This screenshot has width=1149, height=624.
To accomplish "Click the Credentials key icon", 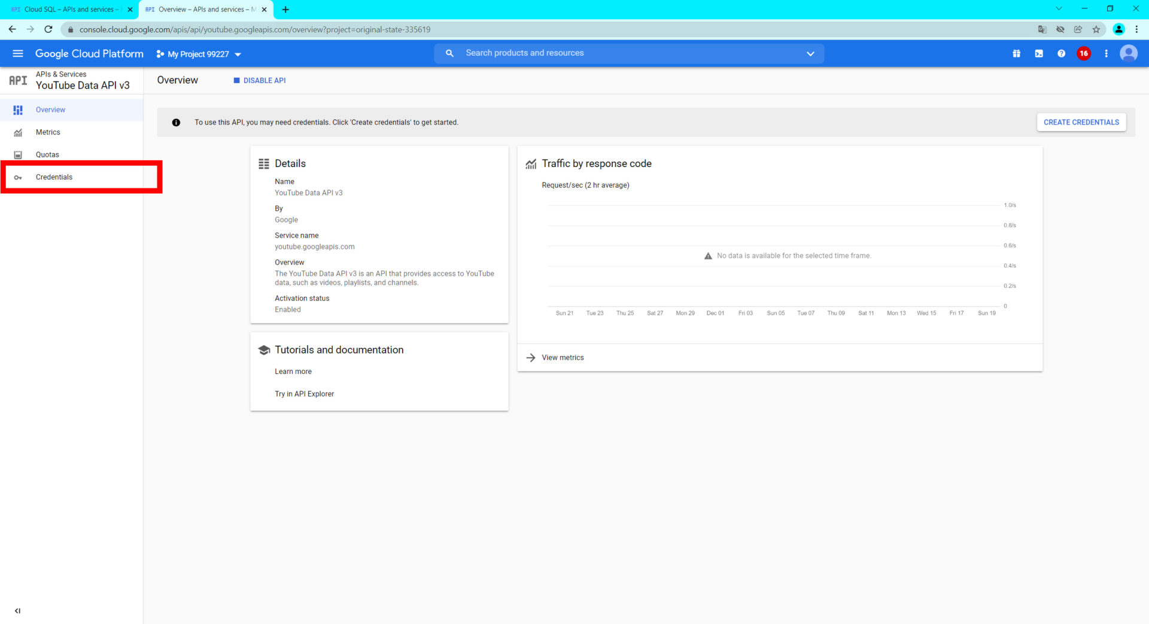I will pyautogui.click(x=18, y=178).
